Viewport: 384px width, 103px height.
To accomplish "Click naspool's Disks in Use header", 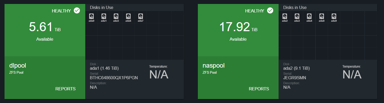I will click(x=295, y=8).
